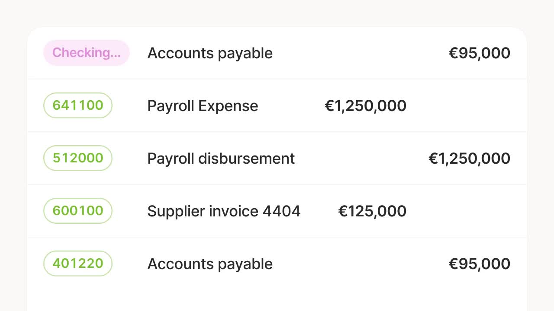Click empty credit cell in Supplier invoice row
The height and width of the screenshot is (311, 554).
click(467, 211)
